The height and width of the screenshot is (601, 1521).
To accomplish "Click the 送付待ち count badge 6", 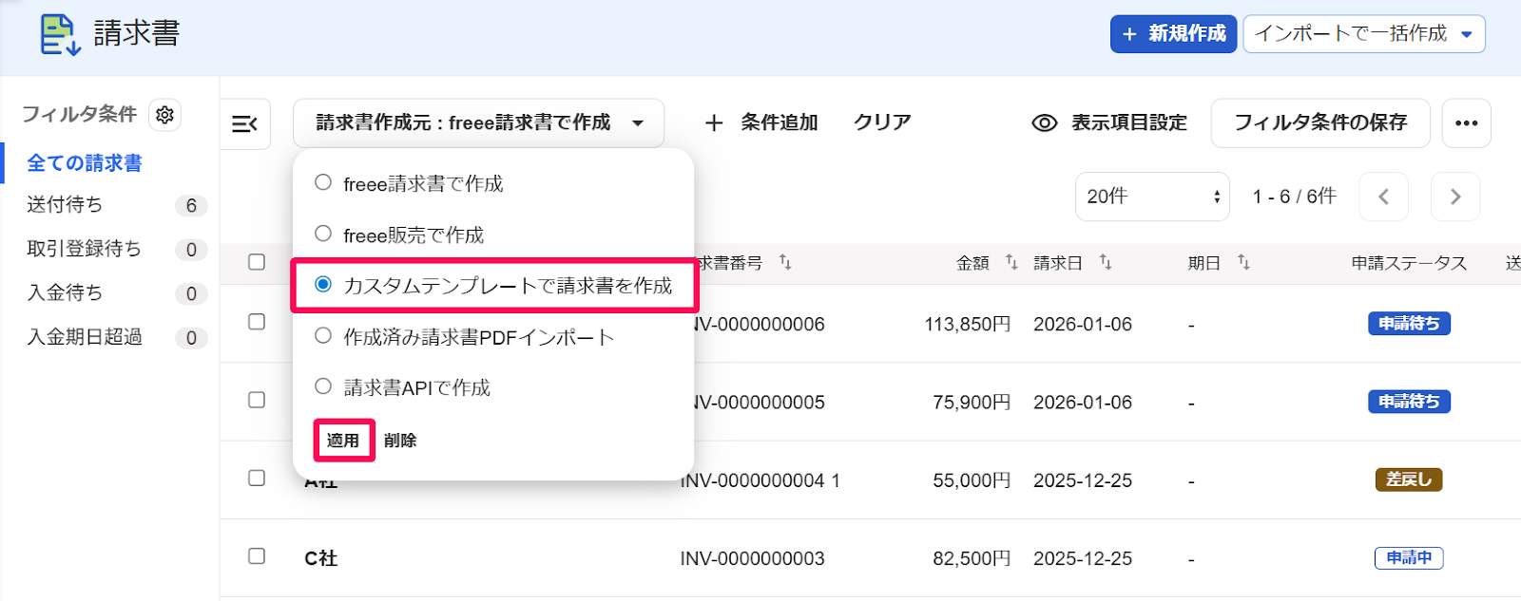I will (191, 206).
